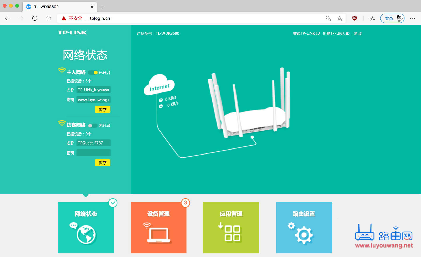Click the 已连设备：3个 text
Image resolution: width=421 pixels, height=257 pixels.
(x=79, y=81)
